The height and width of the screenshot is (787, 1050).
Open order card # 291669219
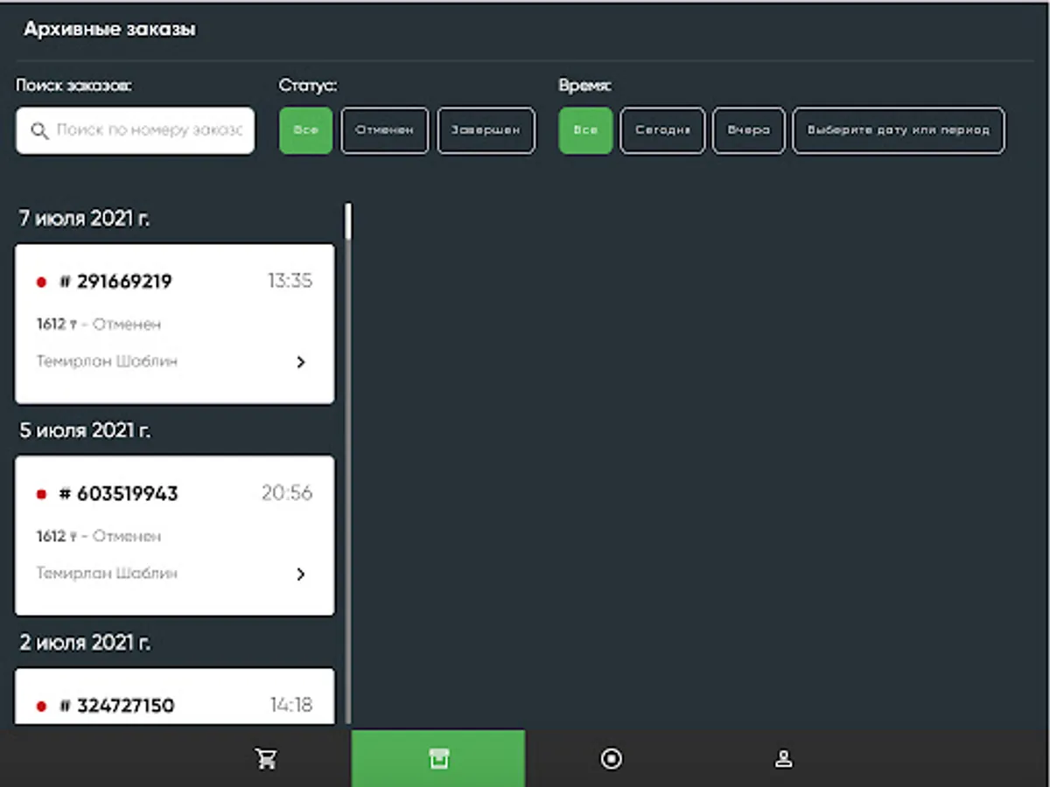click(x=174, y=324)
